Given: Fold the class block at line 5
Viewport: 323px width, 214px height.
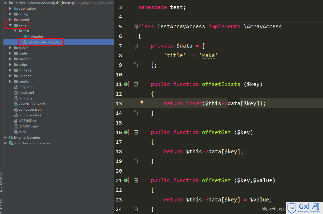Looking at the screenshot, I should point(136,26).
